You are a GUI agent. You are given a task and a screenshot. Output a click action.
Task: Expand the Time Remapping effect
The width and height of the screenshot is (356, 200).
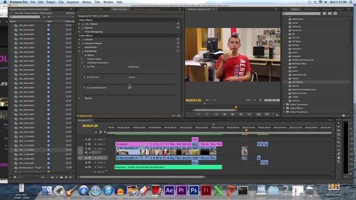(x=80, y=32)
